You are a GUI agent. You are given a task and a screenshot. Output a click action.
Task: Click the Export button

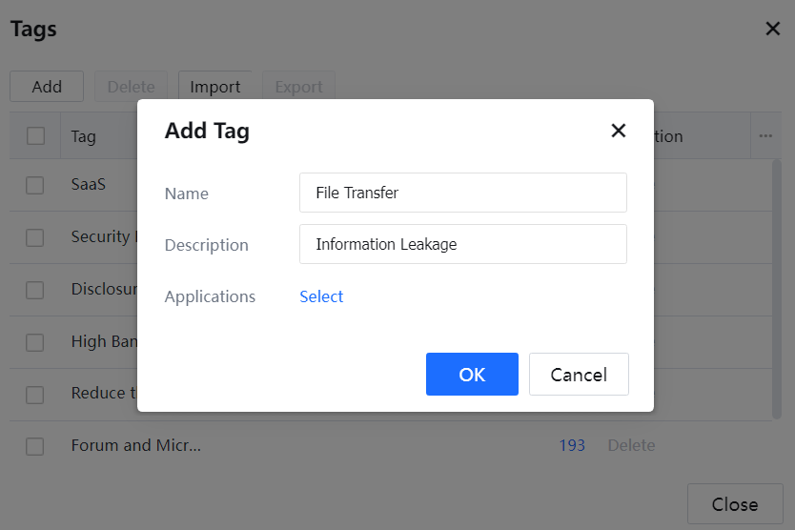(298, 87)
